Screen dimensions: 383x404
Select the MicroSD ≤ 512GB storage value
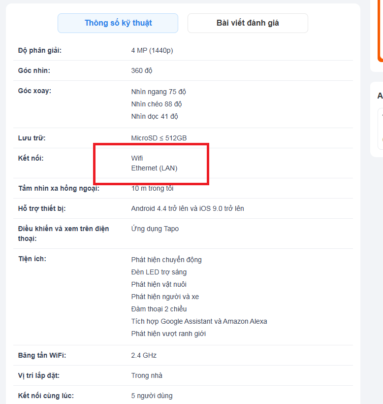coord(159,138)
